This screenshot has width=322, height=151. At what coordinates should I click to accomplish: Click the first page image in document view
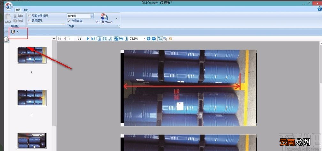click(x=188, y=88)
